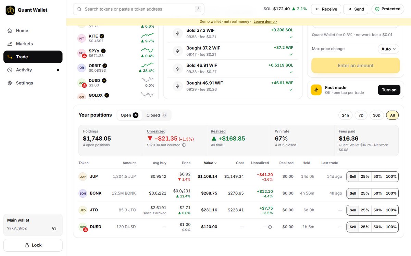Image resolution: width=411 pixels, height=256 pixels.
Task: Open Settings from the sidebar
Action: point(33,83)
